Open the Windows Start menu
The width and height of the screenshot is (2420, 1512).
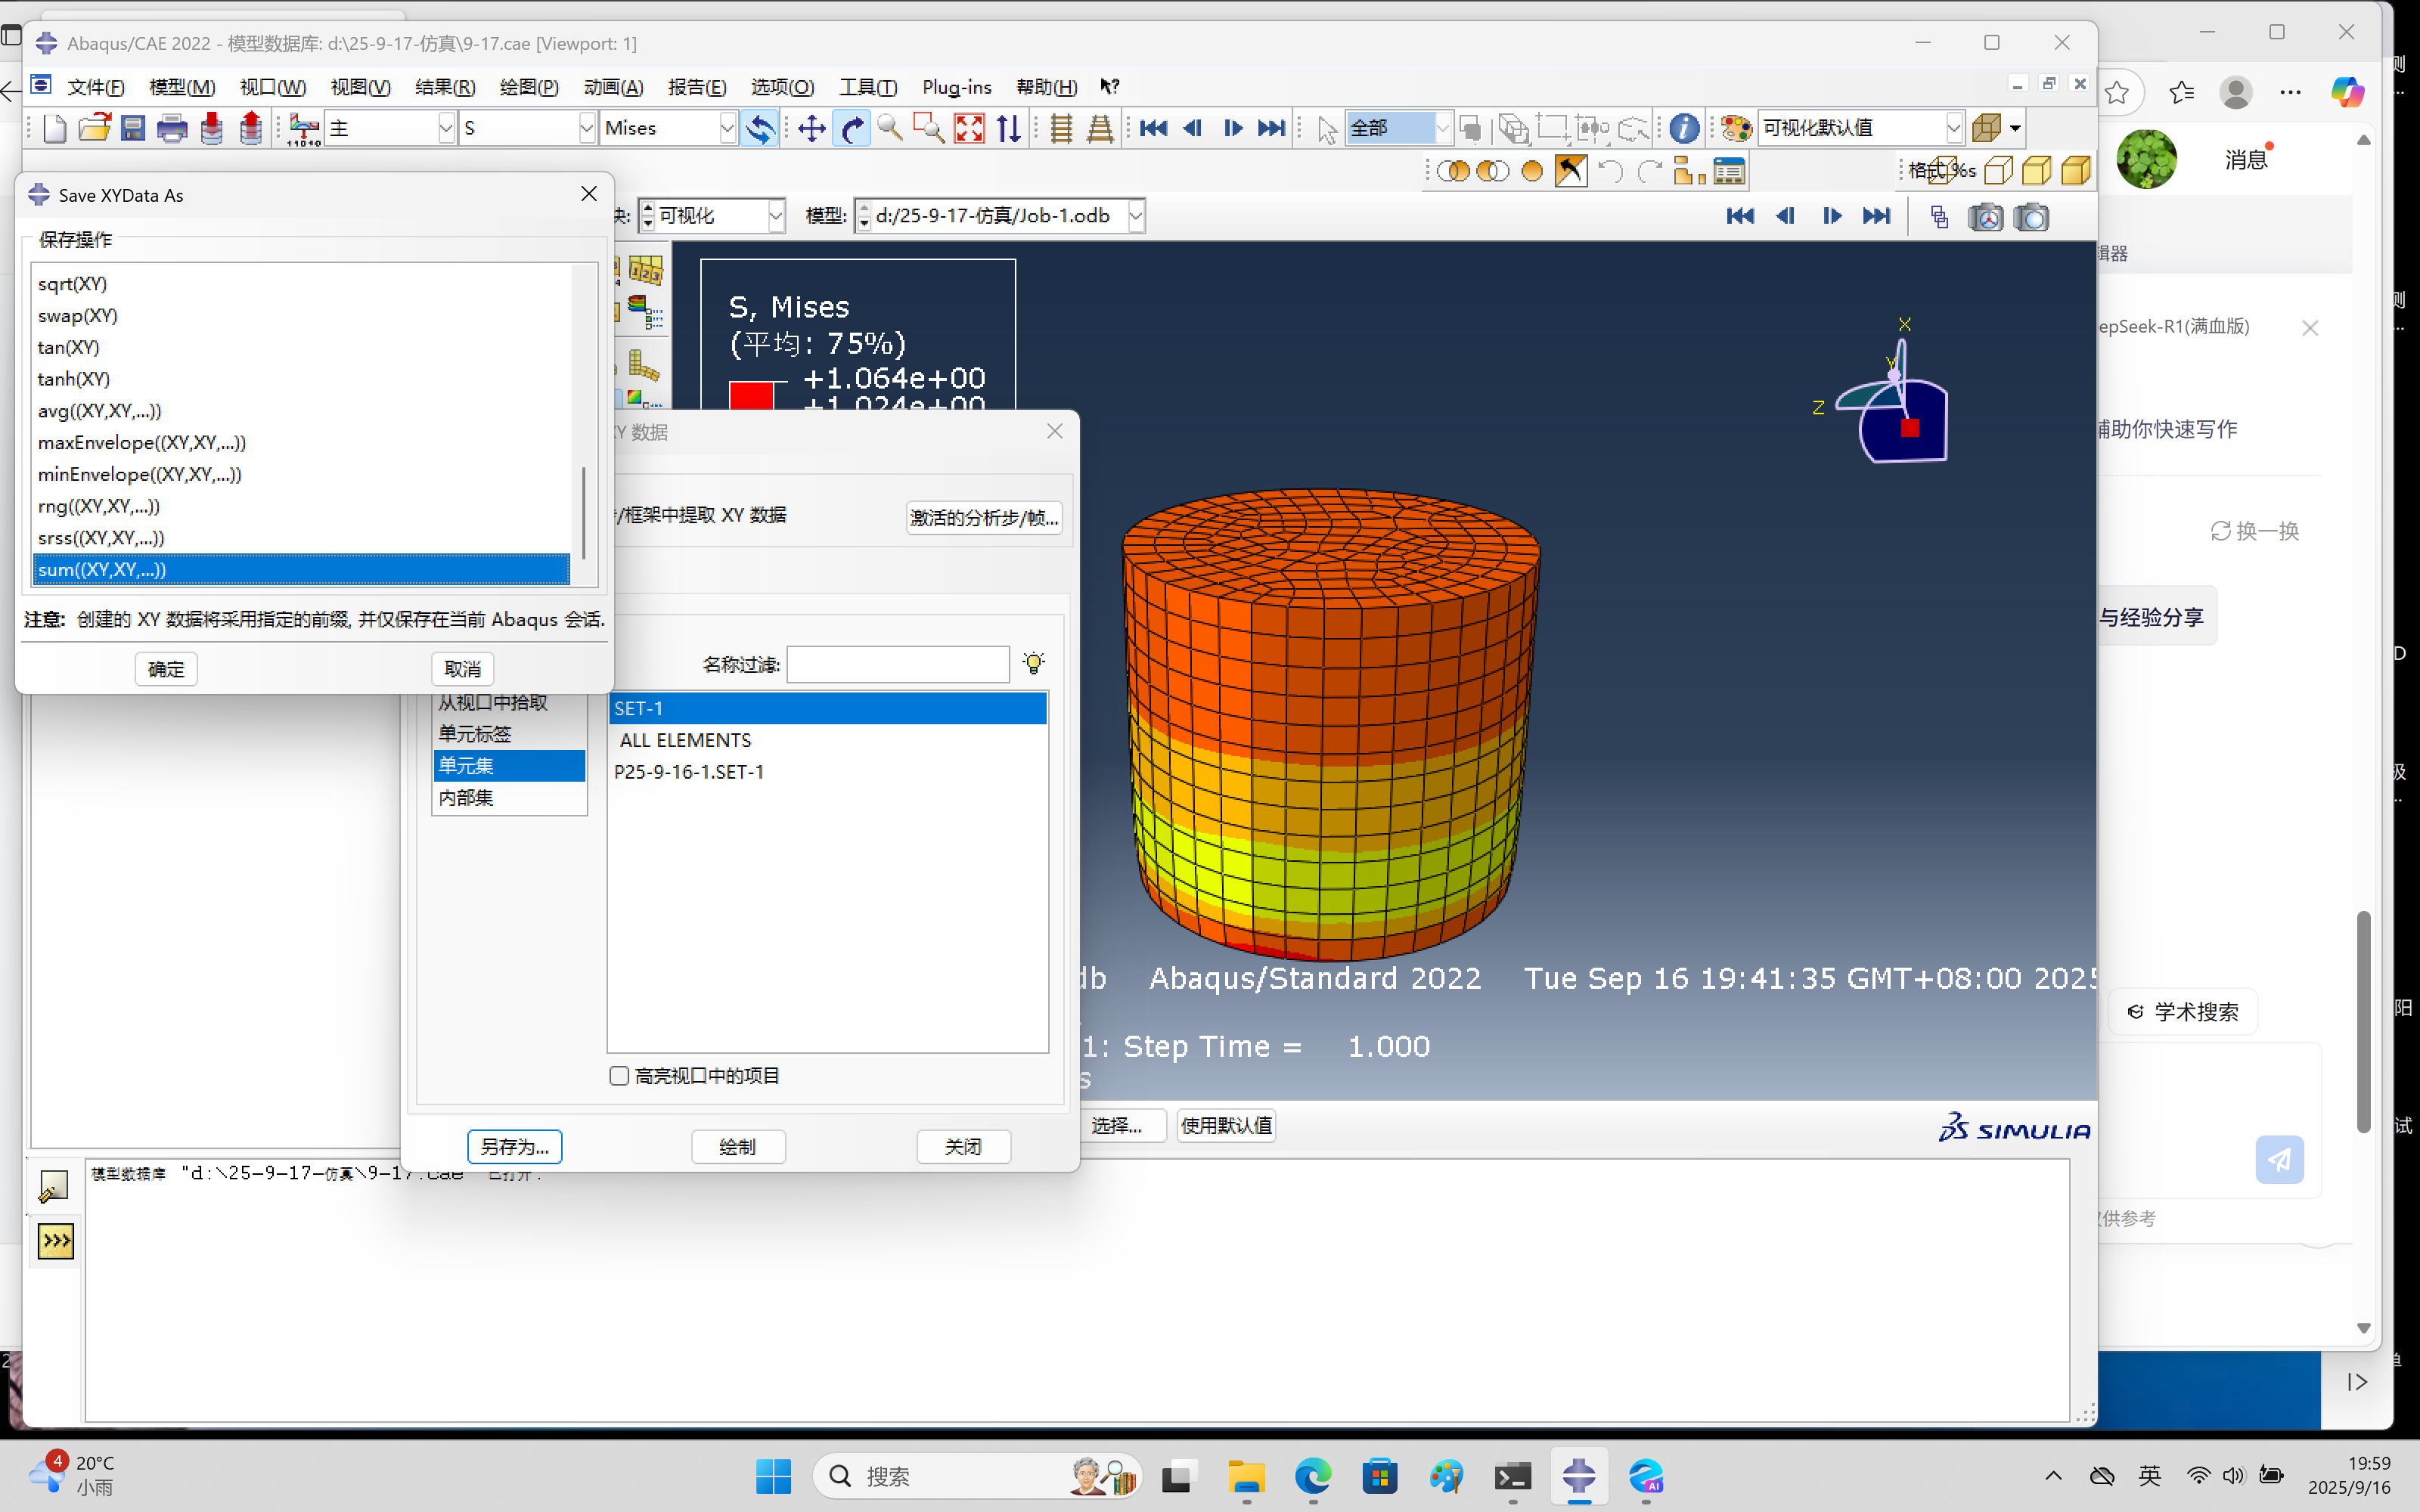click(x=773, y=1476)
